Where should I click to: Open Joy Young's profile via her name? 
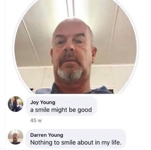[43, 103]
